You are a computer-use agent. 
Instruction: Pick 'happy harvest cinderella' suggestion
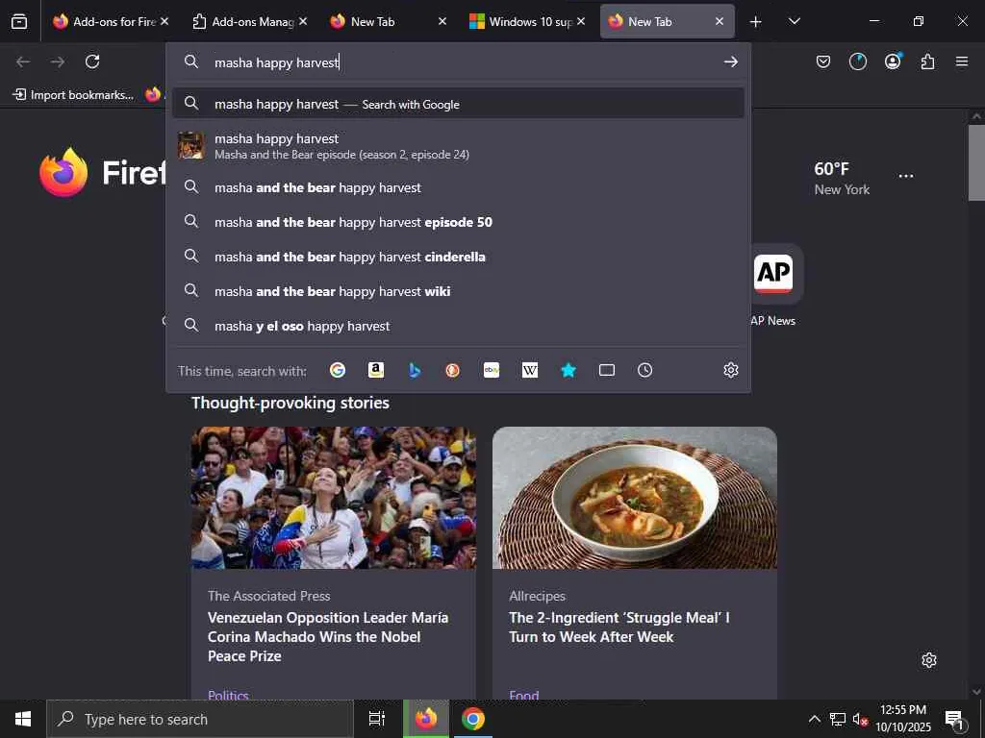pyautogui.click(x=459, y=257)
